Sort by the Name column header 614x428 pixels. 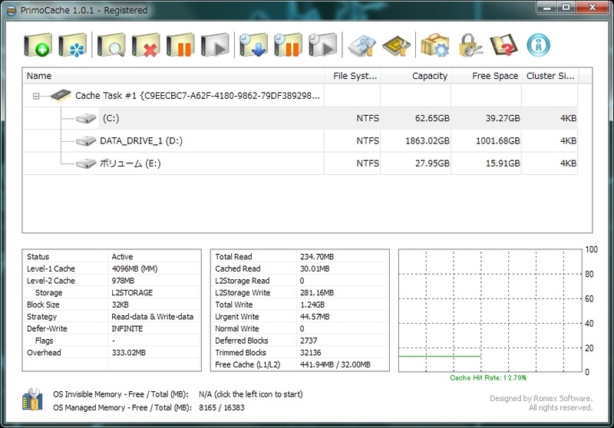(173, 76)
